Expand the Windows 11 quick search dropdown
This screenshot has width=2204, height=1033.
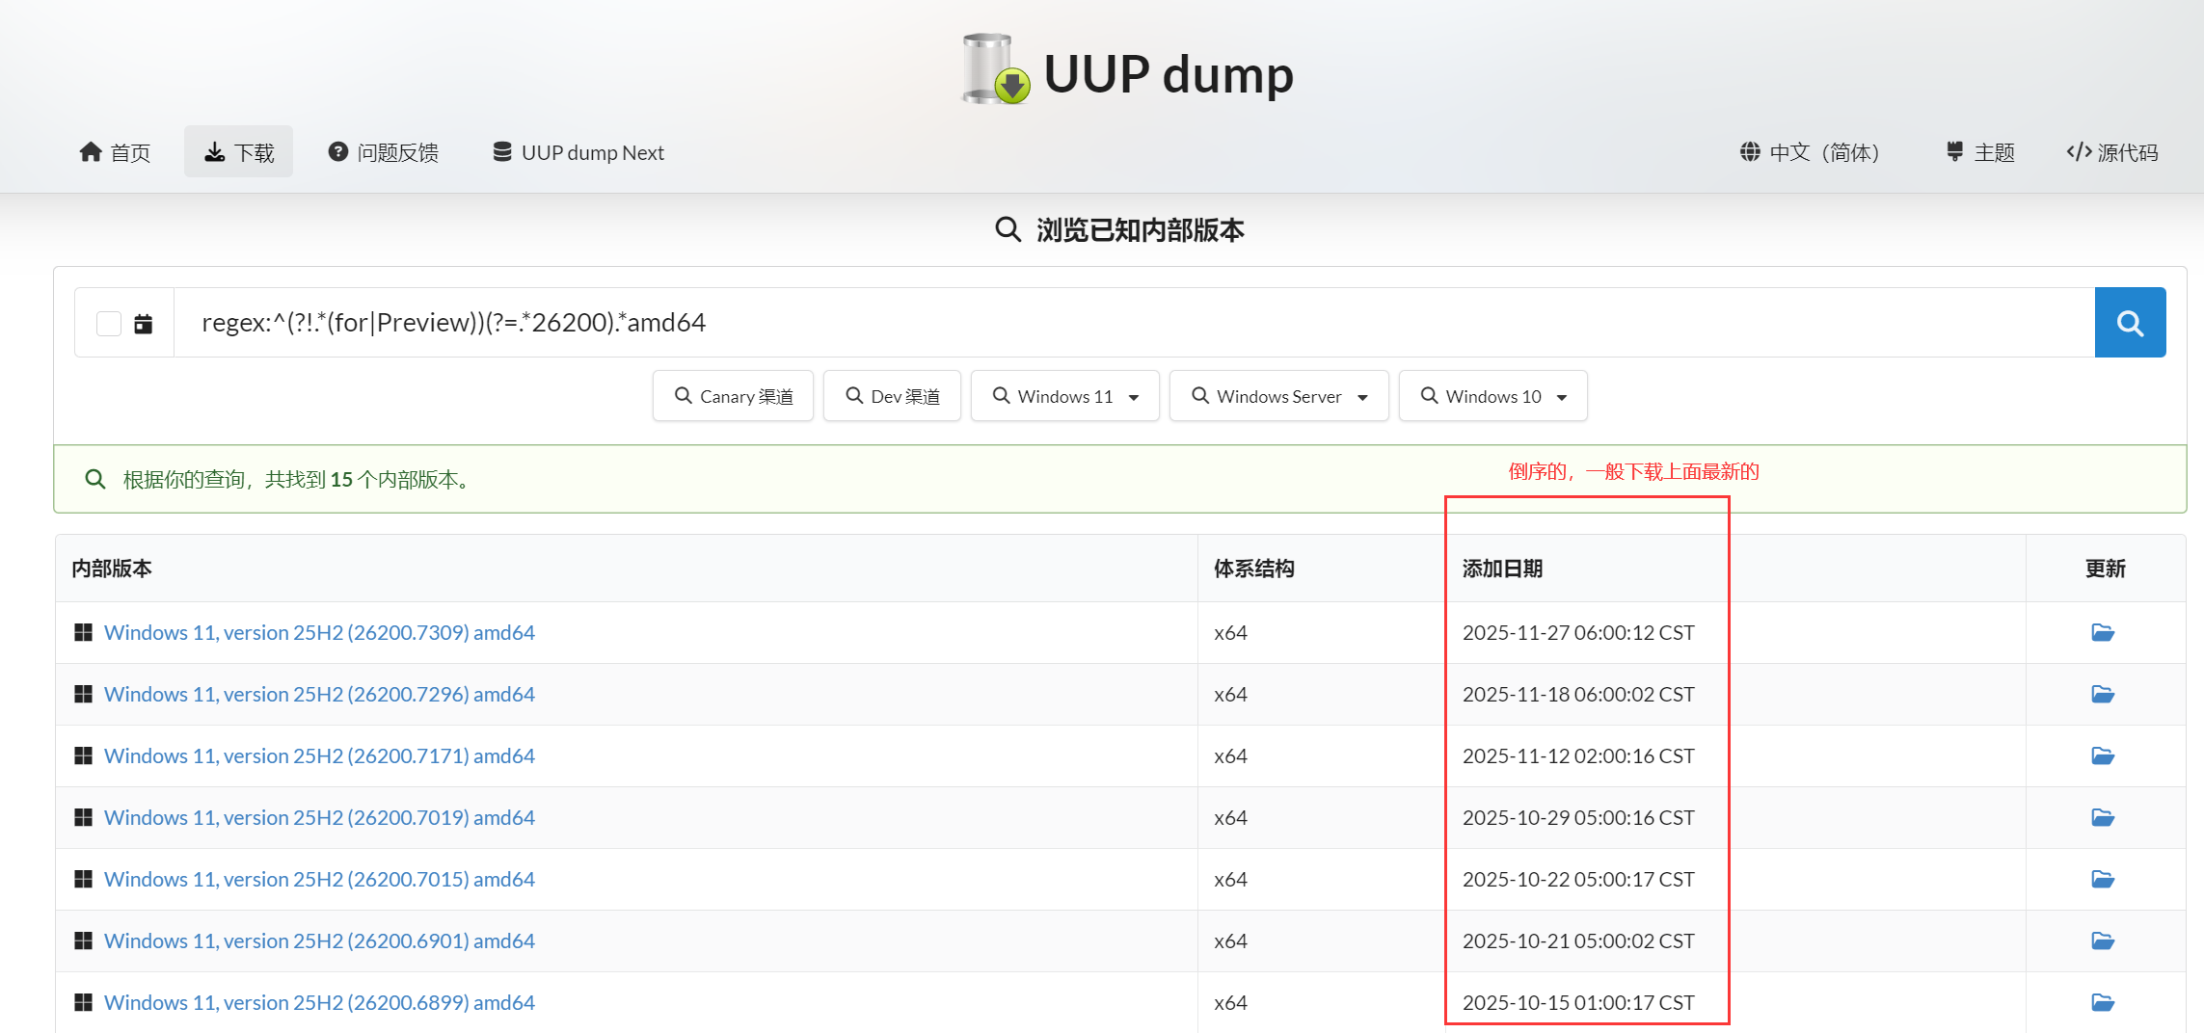(x=1064, y=396)
